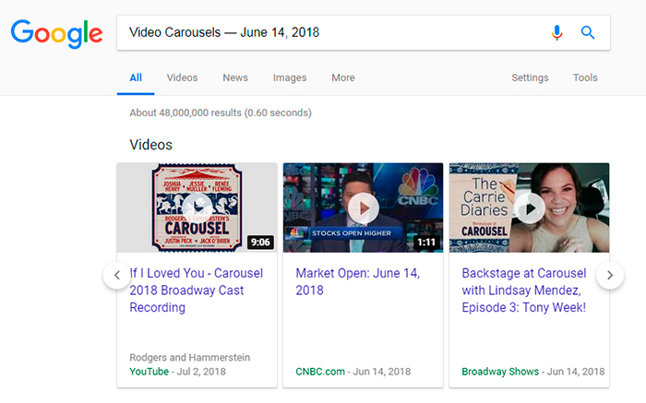The height and width of the screenshot is (403, 646).
Task: Open the News tab
Action: [235, 77]
